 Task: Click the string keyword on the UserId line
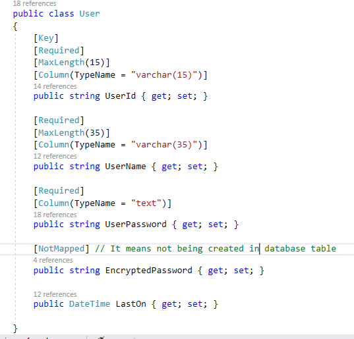tap(84, 96)
